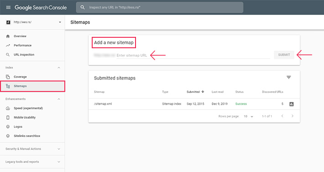Open Coverage report
324x172 pixels.
pyautogui.click(x=20, y=77)
